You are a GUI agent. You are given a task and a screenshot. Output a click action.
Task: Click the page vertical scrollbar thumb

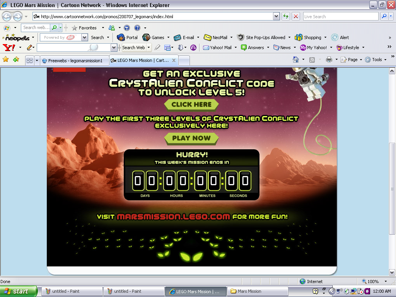(x=392, y=189)
